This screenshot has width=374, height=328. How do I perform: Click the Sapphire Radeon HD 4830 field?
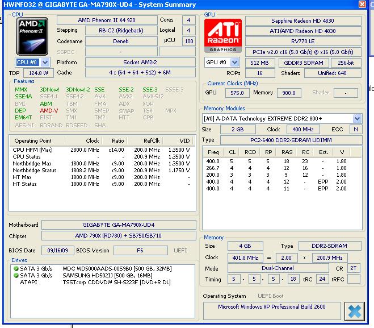(x=303, y=21)
